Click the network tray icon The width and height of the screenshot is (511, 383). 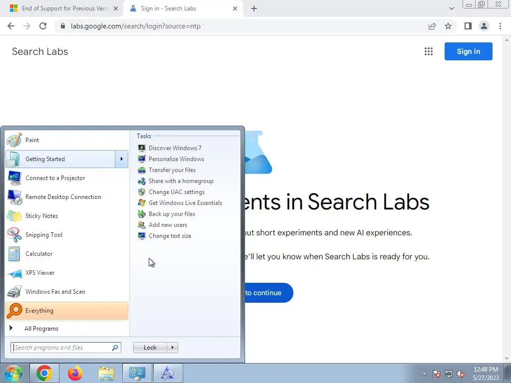[449, 374]
